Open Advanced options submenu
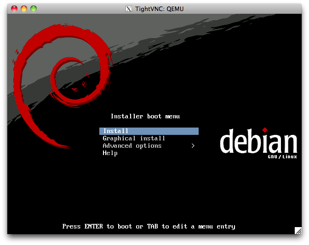The width and height of the screenshot is (309, 245). click(149, 146)
